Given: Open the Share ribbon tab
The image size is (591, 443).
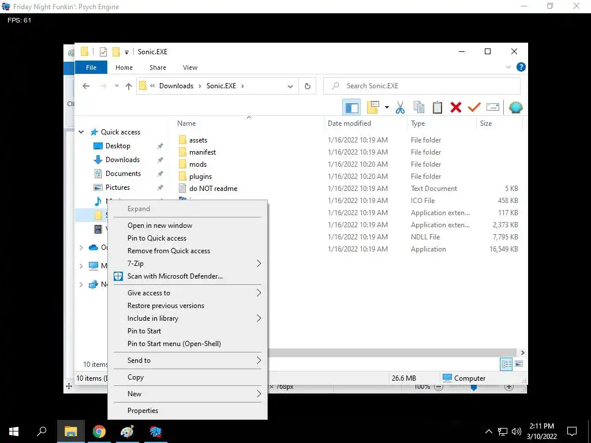Looking at the screenshot, I should (158, 67).
